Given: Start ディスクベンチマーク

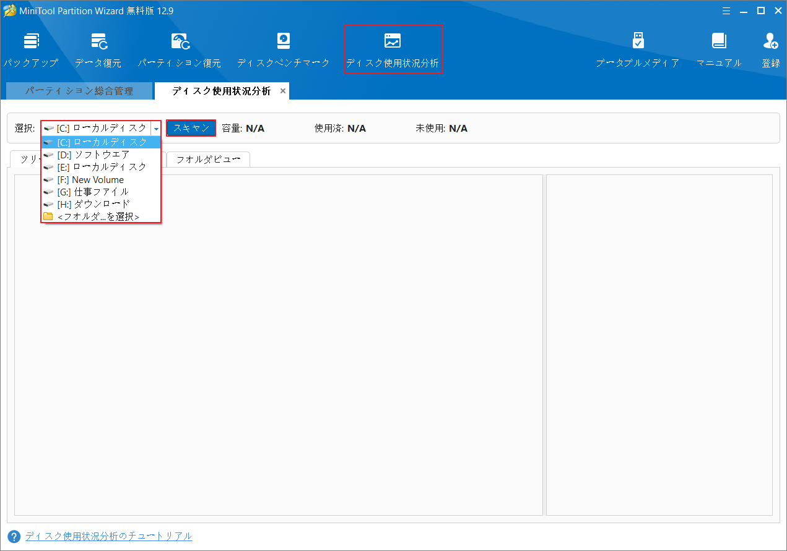Looking at the screenshot, I should (283, 49).
